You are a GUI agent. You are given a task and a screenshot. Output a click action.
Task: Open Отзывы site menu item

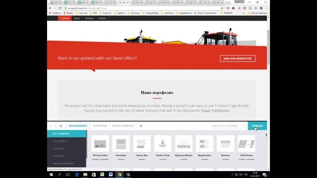[x=89, y=18]
